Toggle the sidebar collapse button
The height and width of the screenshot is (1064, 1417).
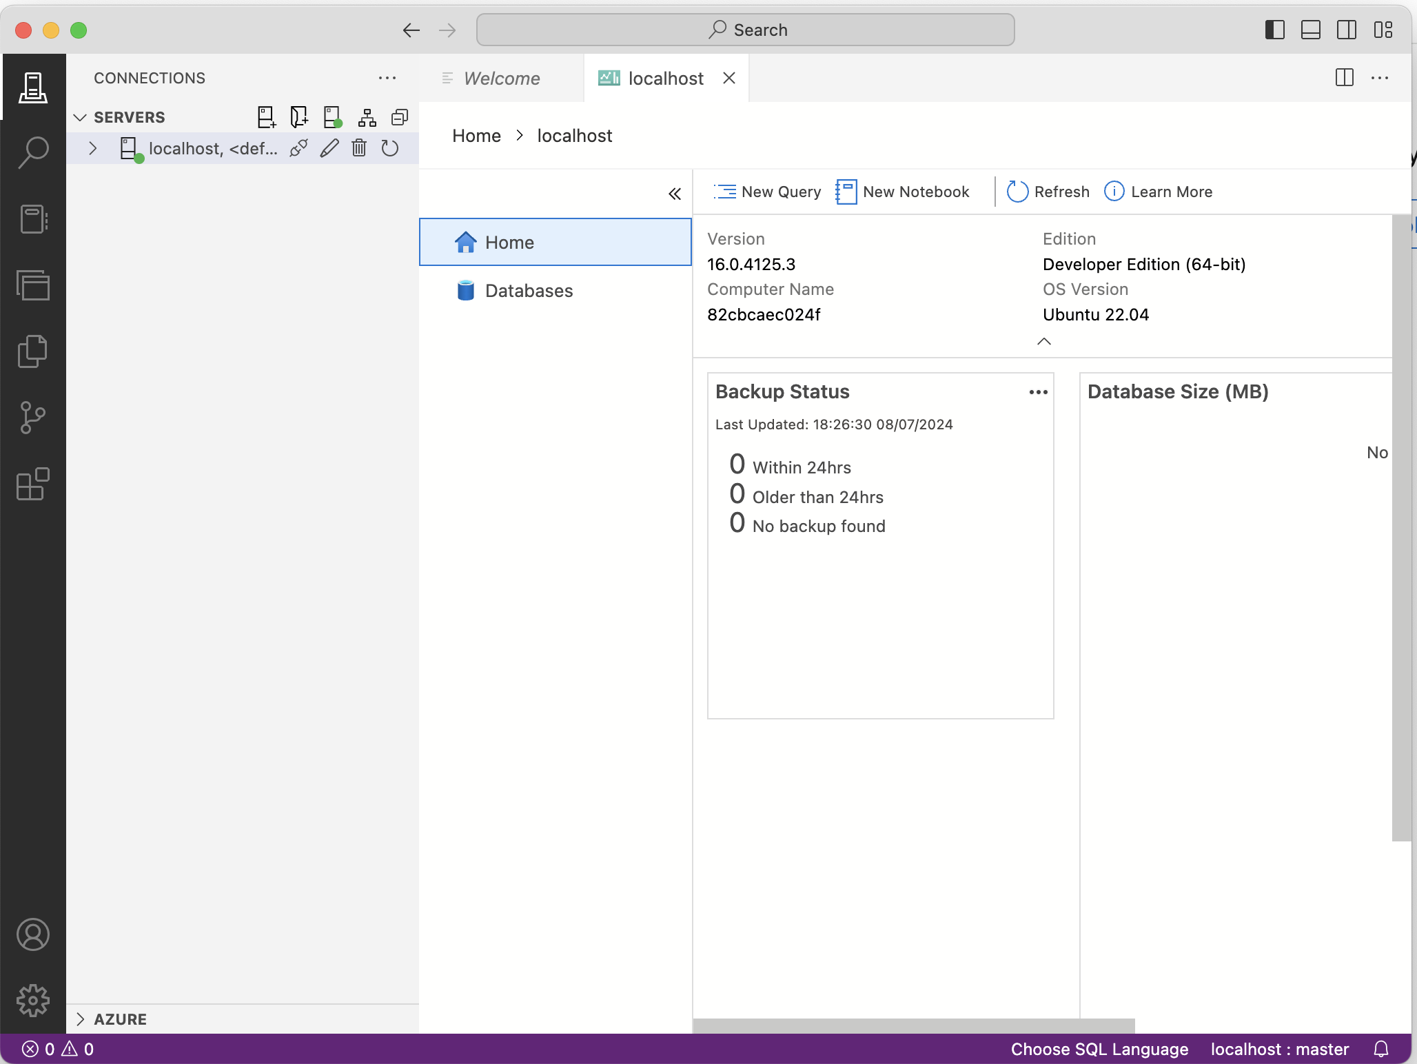675,192
